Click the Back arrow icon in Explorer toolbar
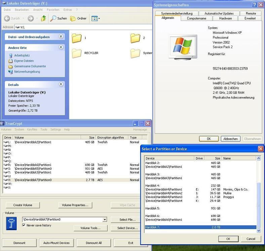This screenshot has height=251, width=265. [7, 18]
